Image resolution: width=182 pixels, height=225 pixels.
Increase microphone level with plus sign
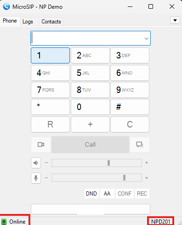tap(147, 178)
